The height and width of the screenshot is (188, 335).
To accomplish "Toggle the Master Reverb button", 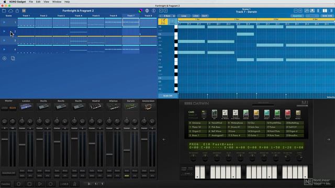I will click(13, 108).
